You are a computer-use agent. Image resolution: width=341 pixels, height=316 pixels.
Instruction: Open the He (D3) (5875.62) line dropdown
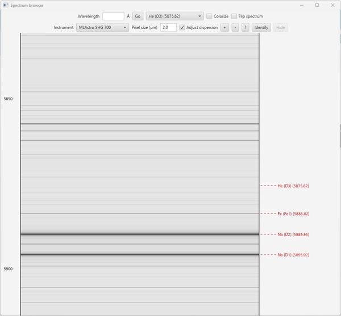[x=175, y=16]
